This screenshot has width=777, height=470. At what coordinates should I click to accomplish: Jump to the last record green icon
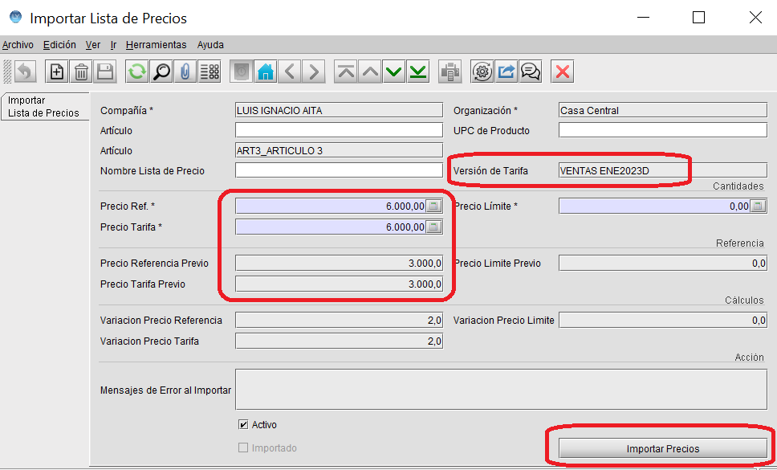pyautogui.click(x=419, y=72)
